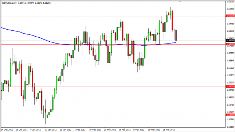Screen dimensions: 235x132
Task: Click the 4 Jan 2012 date label
Action: [35, 129]
